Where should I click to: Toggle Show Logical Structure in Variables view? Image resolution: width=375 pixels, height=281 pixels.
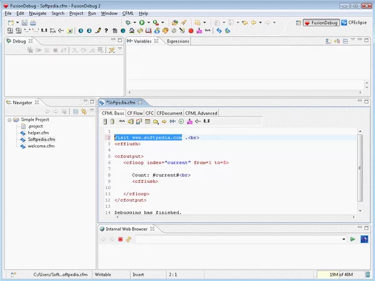(x=337, y=41)
